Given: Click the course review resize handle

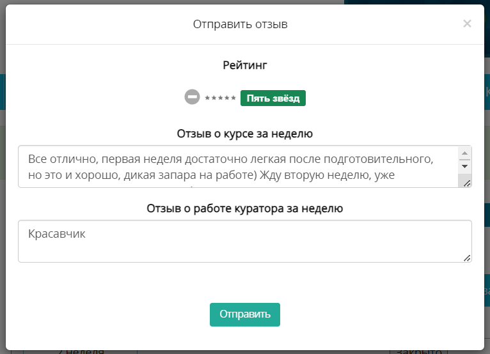Looking at the screenshot, I should [467, 183].
